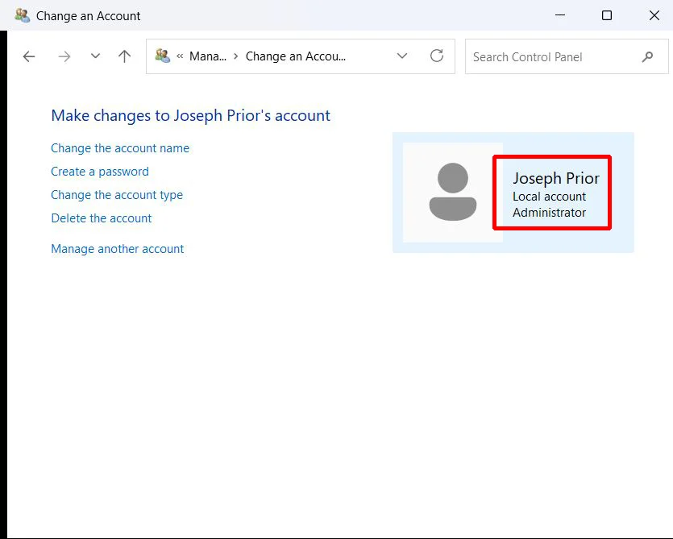Click the 'Local account' label

pos(549,197)
